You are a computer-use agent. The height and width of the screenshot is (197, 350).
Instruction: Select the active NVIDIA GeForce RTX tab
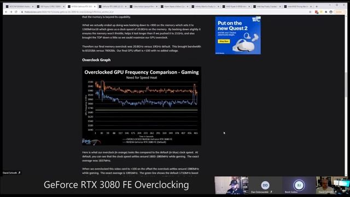pyautogui.click(x=81, y=7)
